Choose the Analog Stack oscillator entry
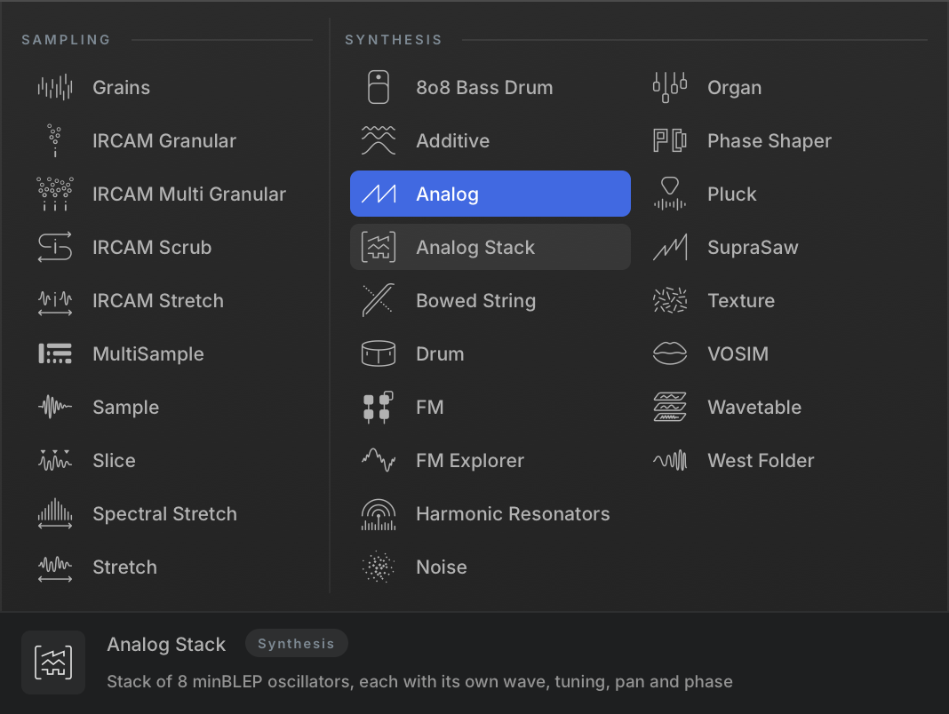Viewport: 949px width, 714px height. (490, 247)
